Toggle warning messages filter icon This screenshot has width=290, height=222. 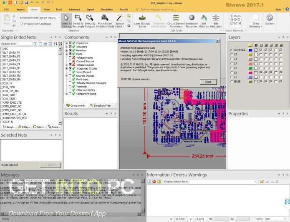[x=159, y=182]
